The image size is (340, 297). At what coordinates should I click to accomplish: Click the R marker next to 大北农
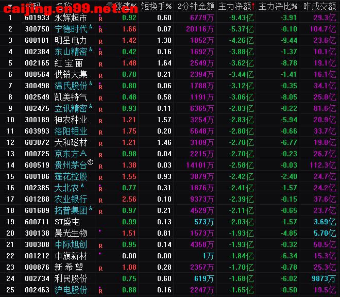(100, 188)
